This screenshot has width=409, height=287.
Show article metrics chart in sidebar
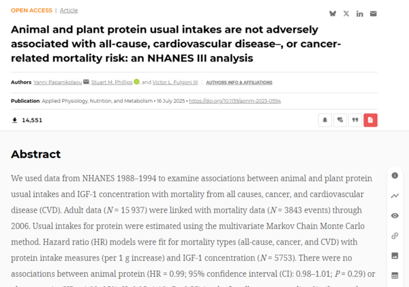tap(395, 196)
